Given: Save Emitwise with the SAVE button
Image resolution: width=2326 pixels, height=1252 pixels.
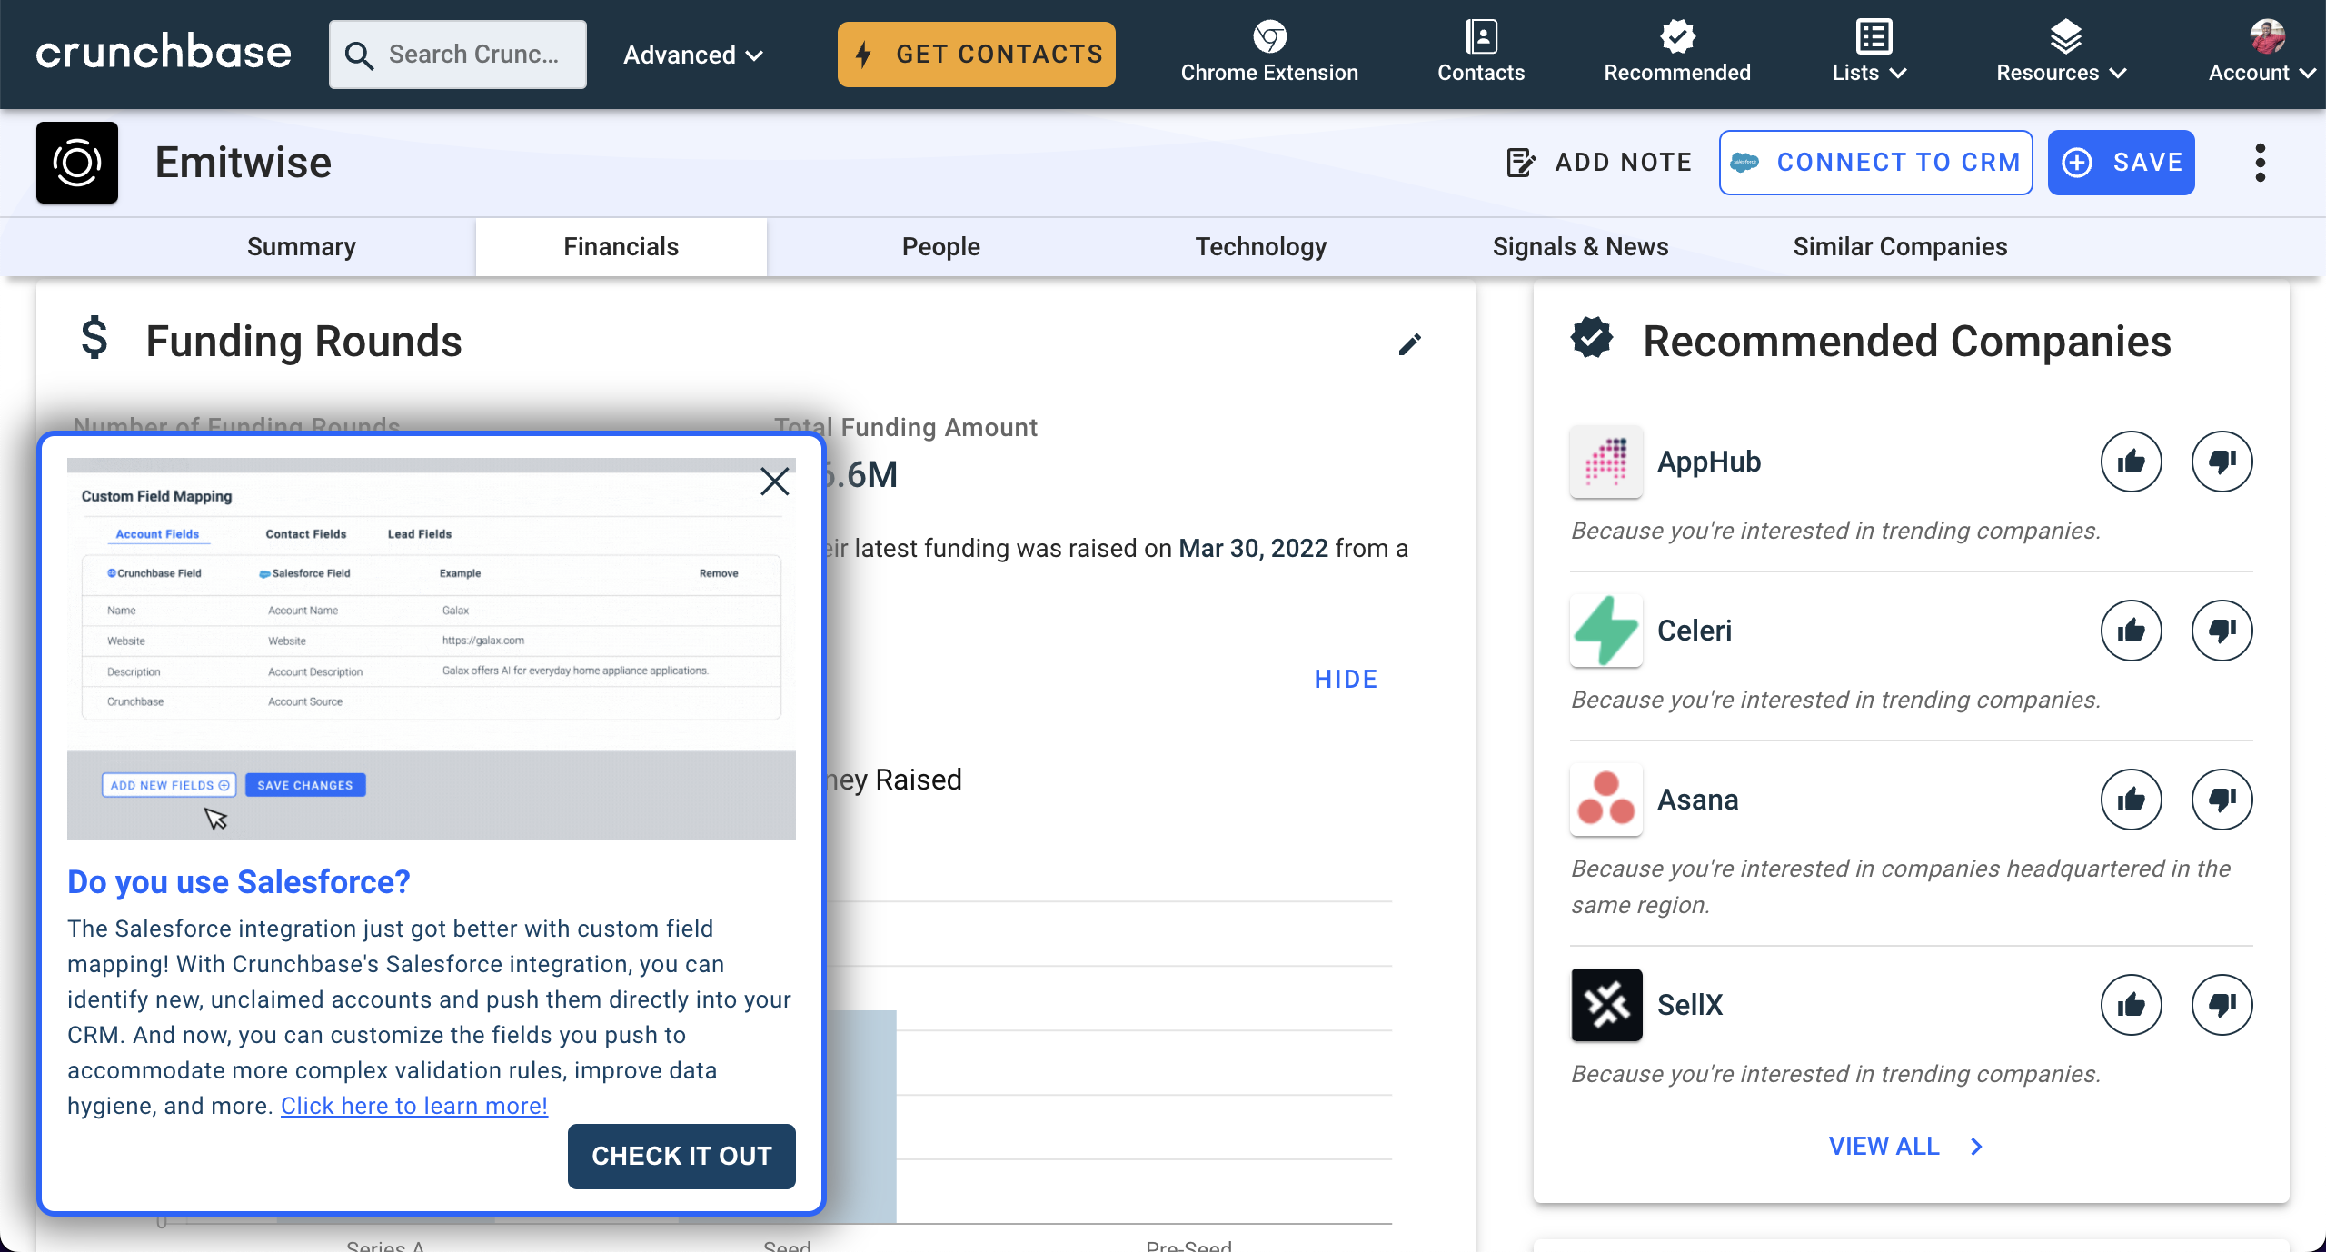Looking at the screenshot, I should click(2122, 163).
